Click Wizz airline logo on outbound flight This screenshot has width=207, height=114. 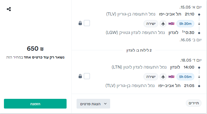(x=172, y=24)
